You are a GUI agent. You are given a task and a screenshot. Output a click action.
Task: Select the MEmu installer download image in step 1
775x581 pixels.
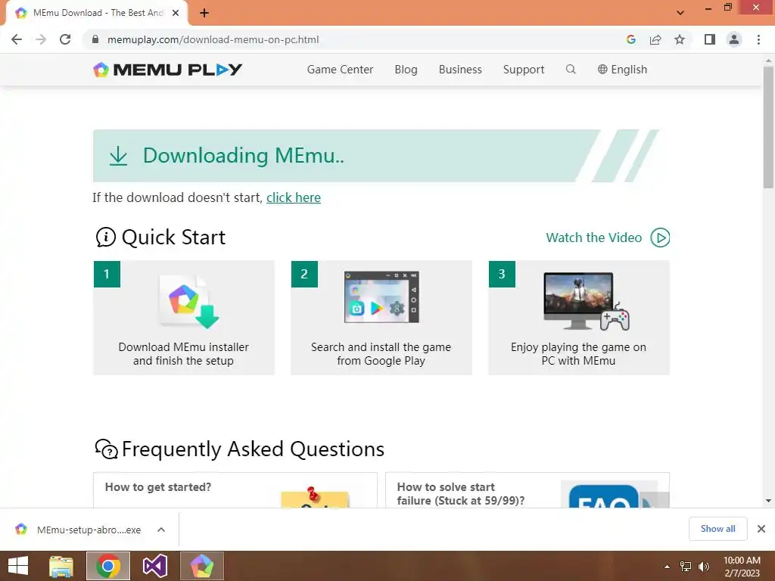click(x=188, y=301)
